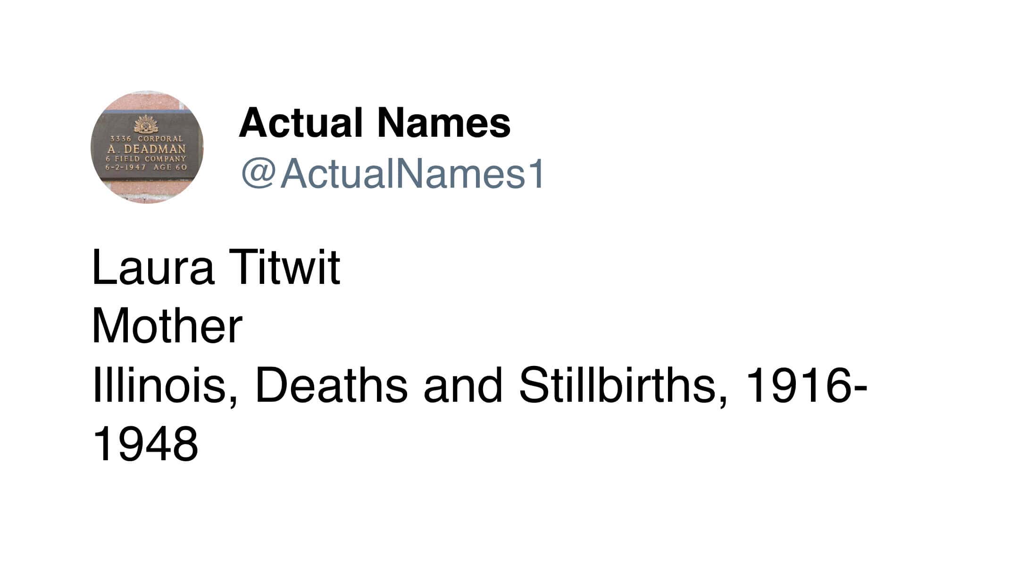Click the word "Mother" in the tweet
Screen dimensions: 1019x564
point(167,326)
